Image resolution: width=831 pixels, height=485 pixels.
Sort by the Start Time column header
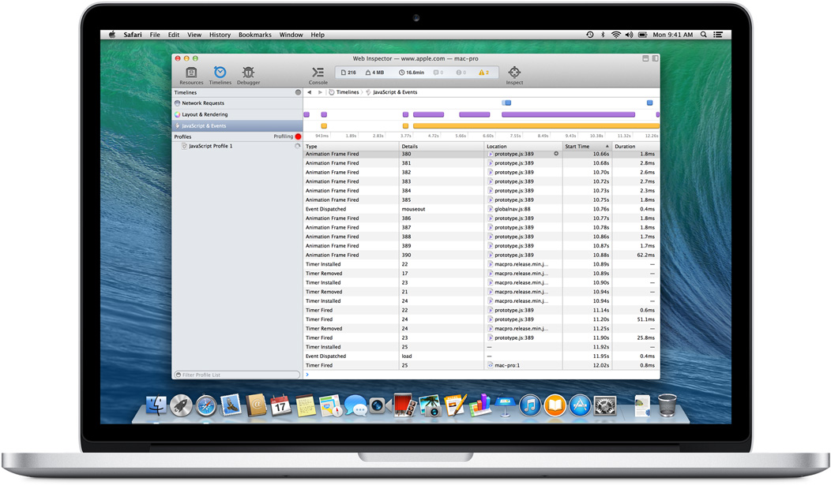tap(586, 147)
